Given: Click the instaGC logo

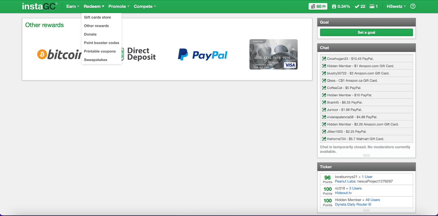Looking at the screenshot, I should [x=40, y=6].
